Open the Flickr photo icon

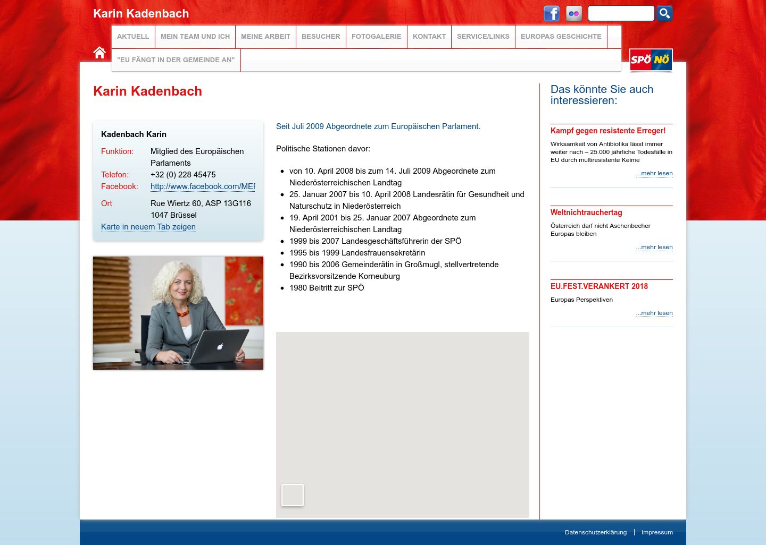tap(574, 13)
